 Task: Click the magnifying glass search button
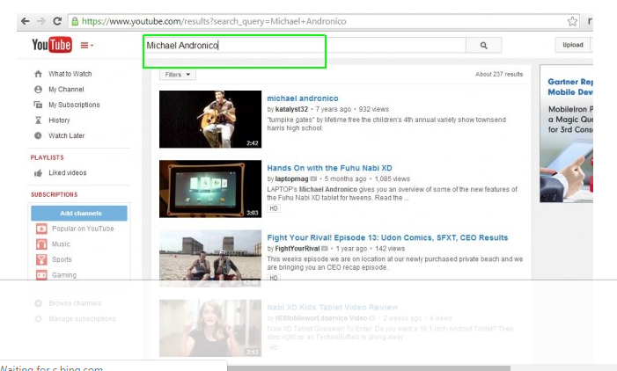coord(483,45)
